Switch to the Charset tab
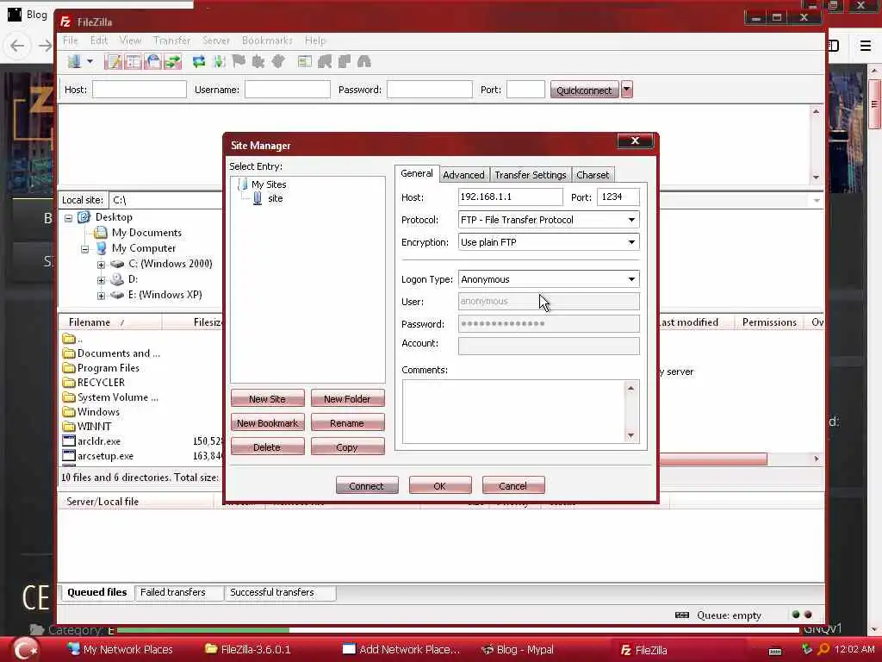 (593, 174)
